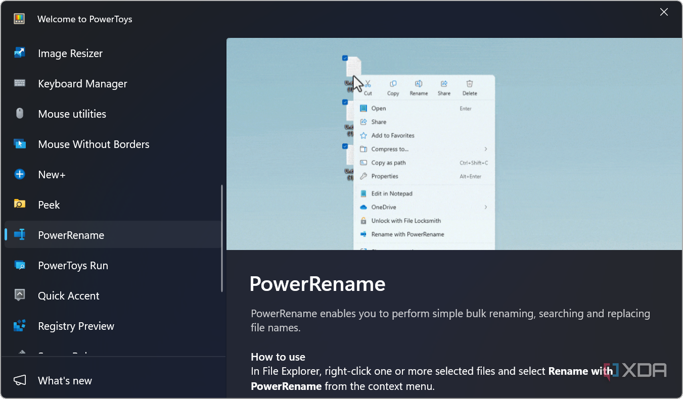Select PowerRename label in navigation list

(71, 235)
